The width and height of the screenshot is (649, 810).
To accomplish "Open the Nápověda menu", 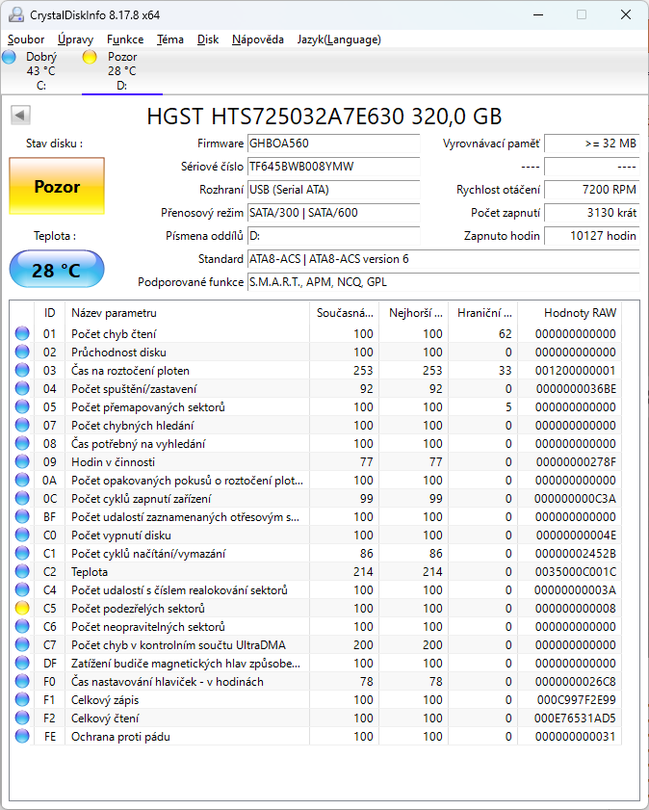I will click(258, 39).
